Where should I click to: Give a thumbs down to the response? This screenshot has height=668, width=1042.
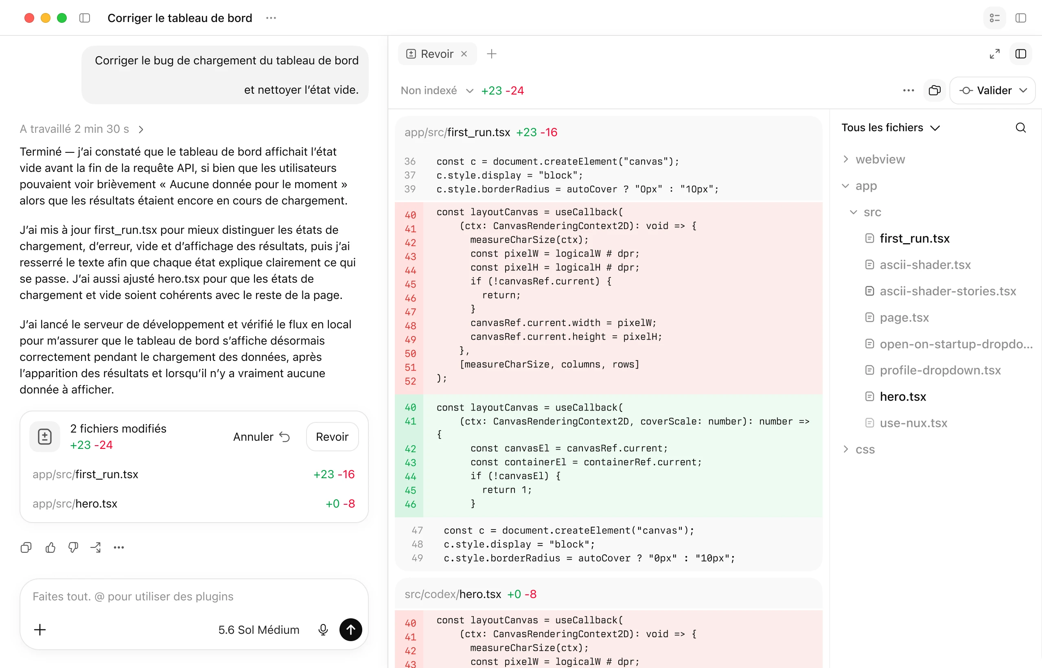tap(73, 547)
